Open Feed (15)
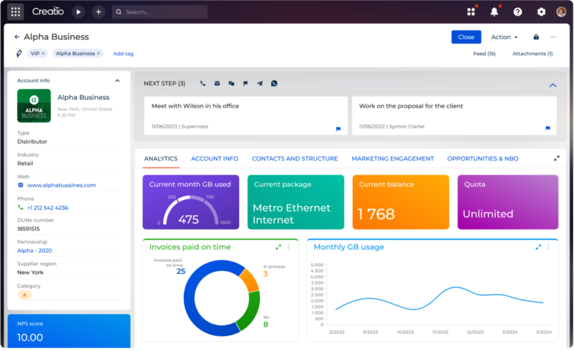Screen dimensions: 574x351 pos(484,54)
